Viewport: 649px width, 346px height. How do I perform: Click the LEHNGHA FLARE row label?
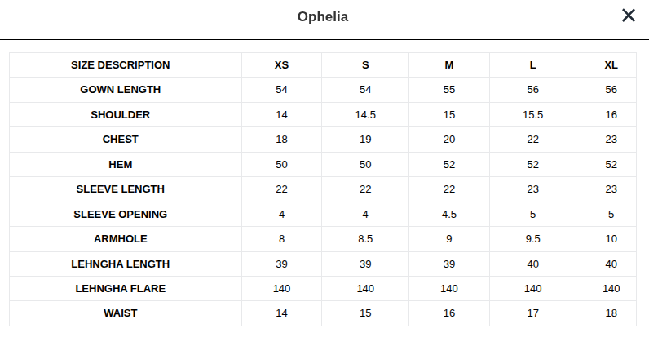point(121,288)
